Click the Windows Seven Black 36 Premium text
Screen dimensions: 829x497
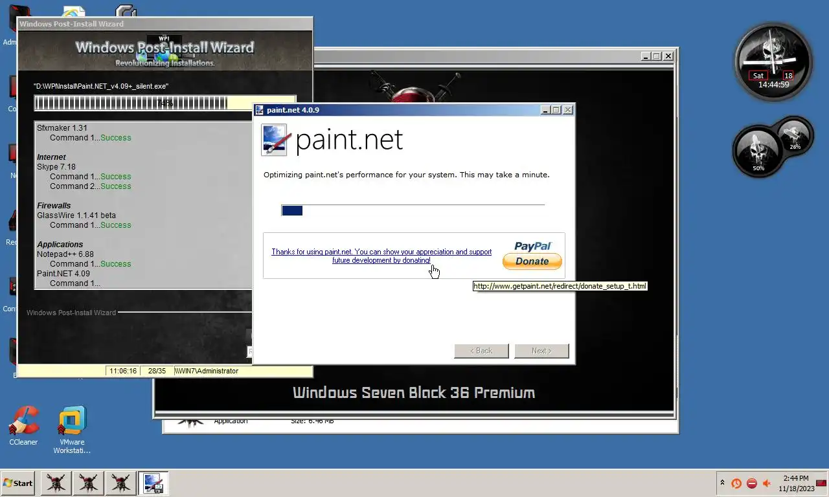point(414,393)
